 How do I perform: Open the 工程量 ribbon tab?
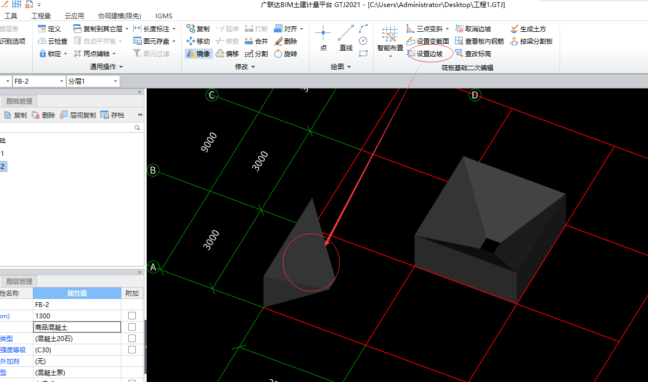pyautogui.click(x=41, y=16)
